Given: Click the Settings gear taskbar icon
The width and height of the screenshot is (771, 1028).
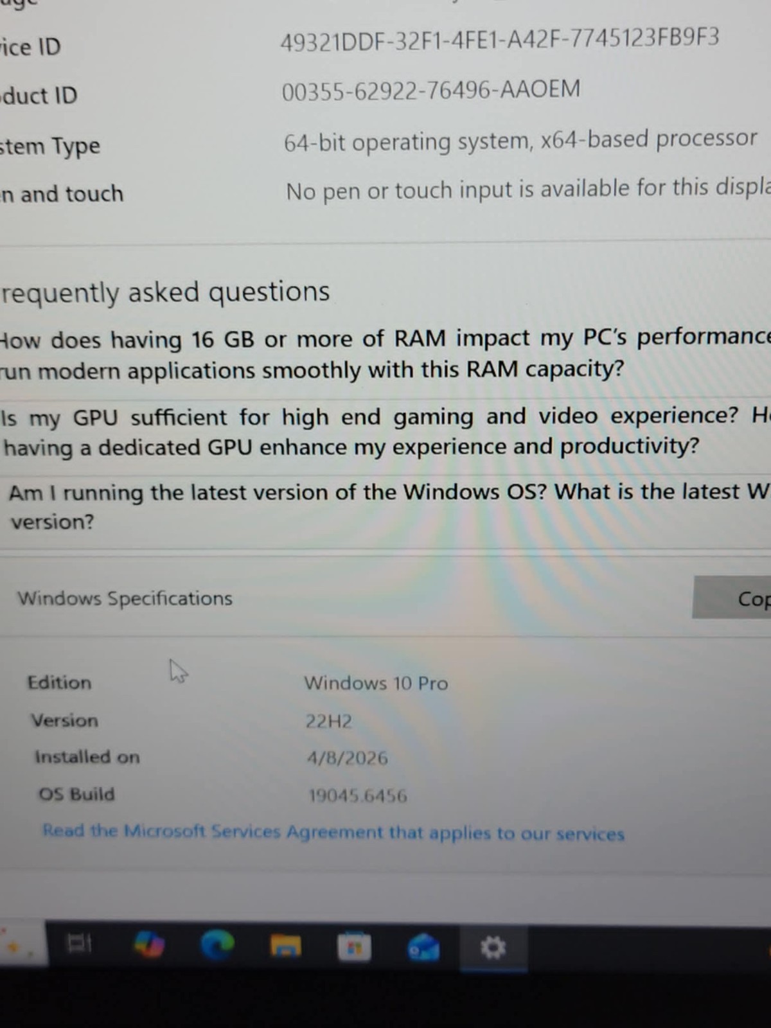Looking at the screenshot, I should pos(493,947).
